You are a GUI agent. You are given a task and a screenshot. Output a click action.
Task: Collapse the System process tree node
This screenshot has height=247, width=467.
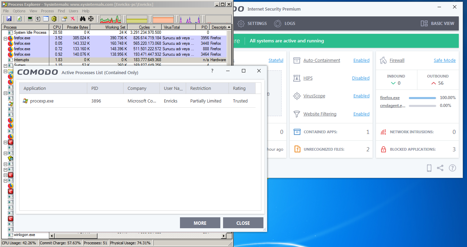coord(5,66)
